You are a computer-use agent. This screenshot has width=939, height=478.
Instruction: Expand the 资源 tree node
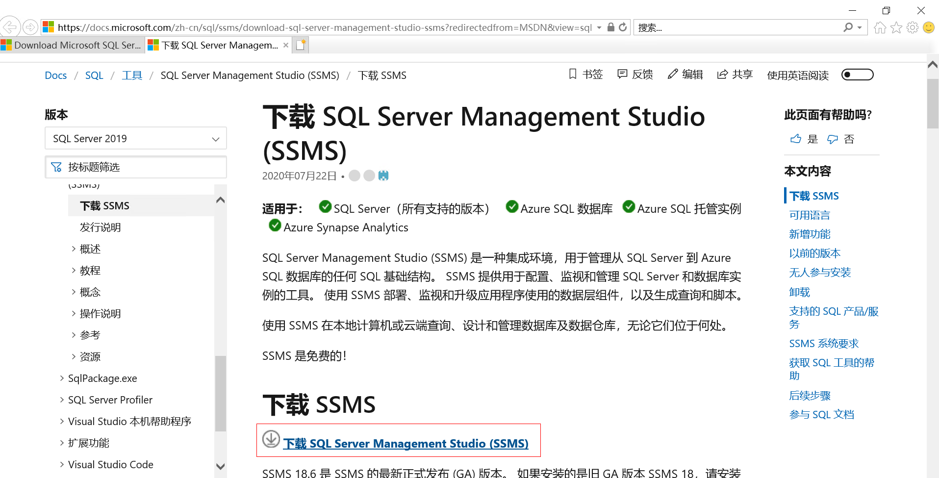pyautogui.click(x=74, y=356)
